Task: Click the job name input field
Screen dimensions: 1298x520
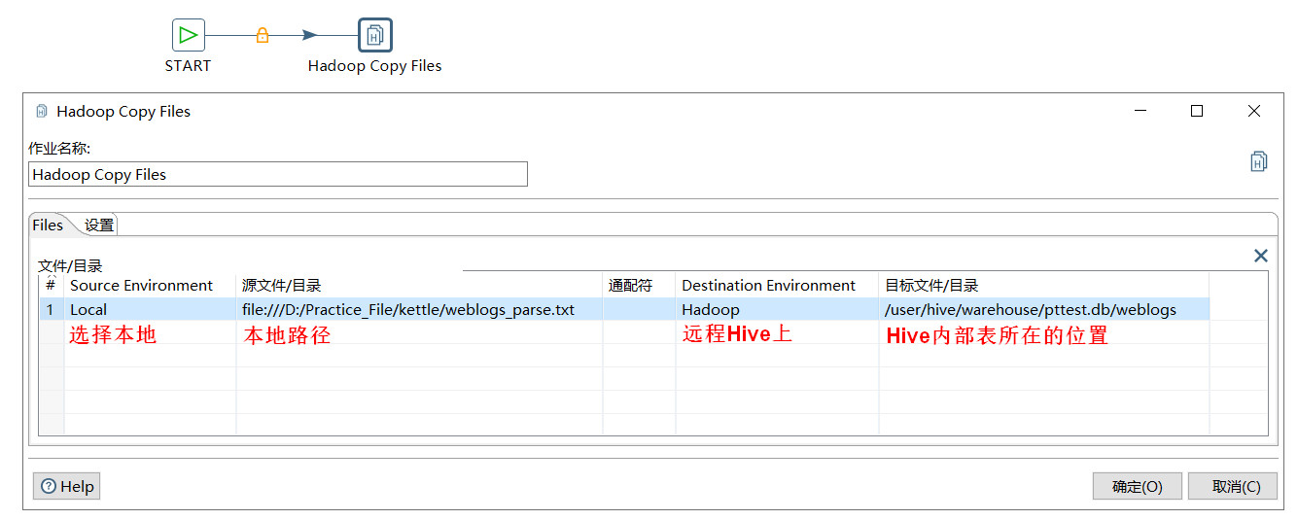Action: coord(278,175)
